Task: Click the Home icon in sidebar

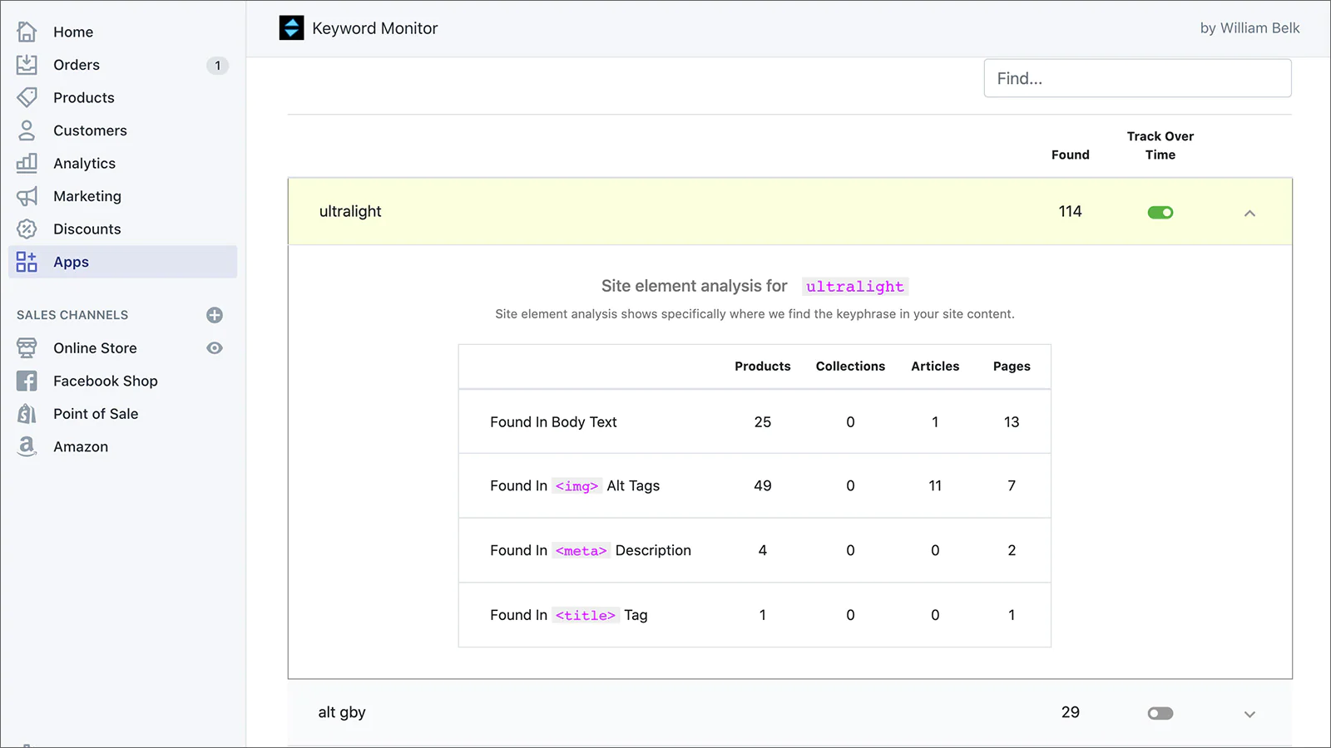Action: pos(27,32)
